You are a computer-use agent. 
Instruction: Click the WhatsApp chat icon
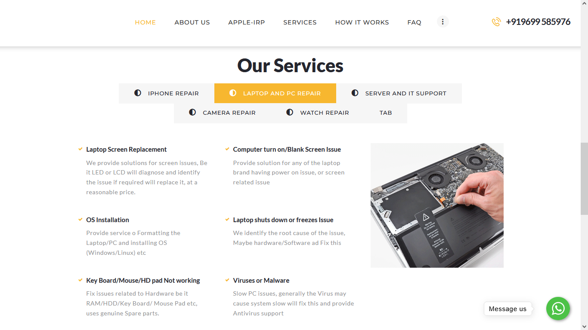558,309
